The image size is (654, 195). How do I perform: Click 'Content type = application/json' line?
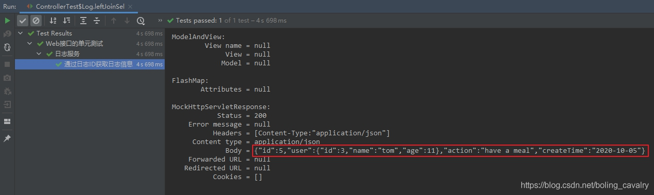[256, 141]
